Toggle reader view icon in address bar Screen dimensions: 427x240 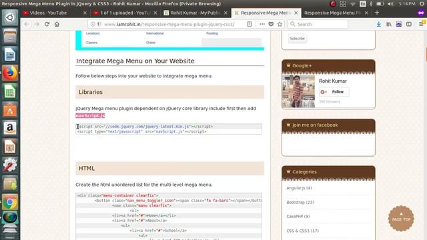(249, 24)
